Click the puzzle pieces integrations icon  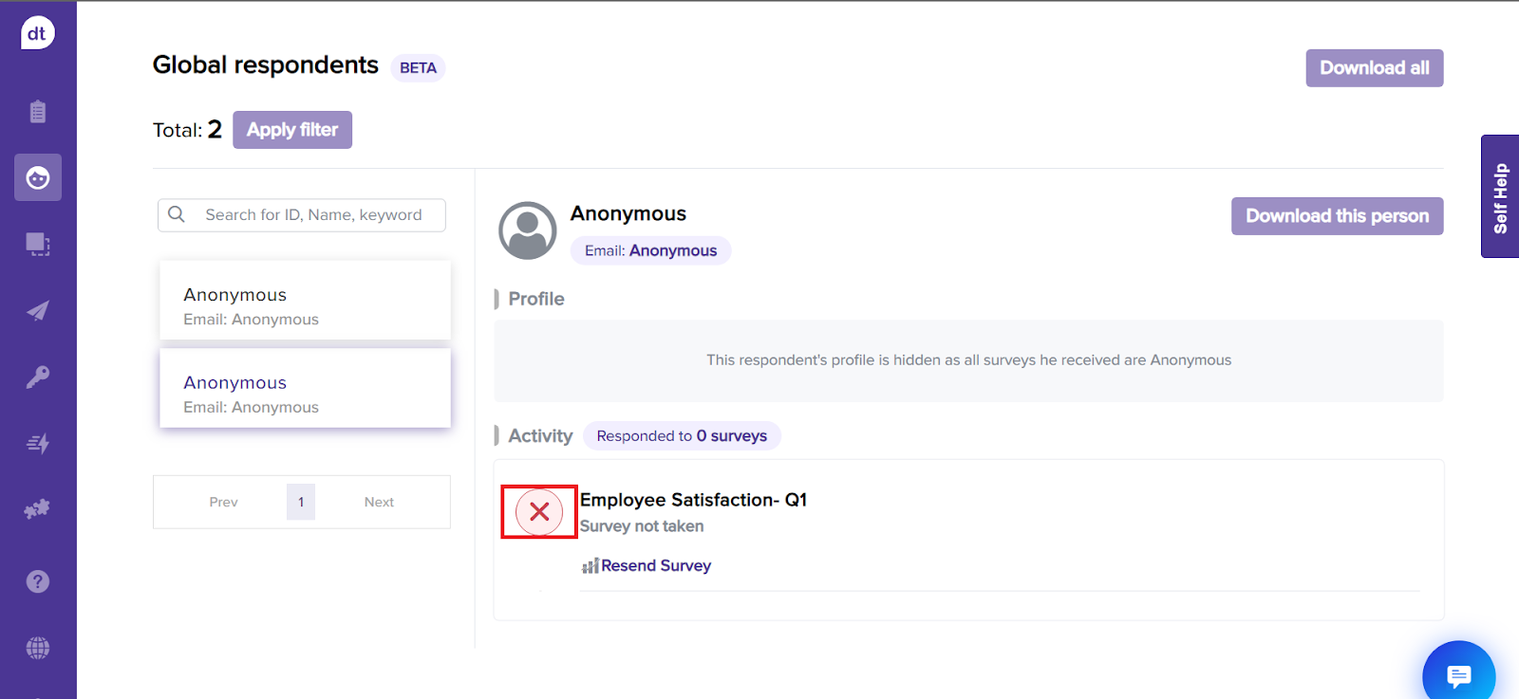[38, 509]
